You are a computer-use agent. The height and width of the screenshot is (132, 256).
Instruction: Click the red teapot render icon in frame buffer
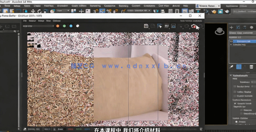tap(194, 26)
